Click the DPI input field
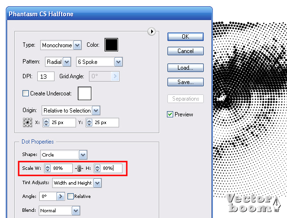The height and width of the screenshot is (218, 287). [x=46, y=76]
